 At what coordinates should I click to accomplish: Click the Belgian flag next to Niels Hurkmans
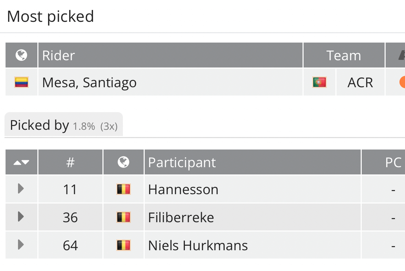123,245
